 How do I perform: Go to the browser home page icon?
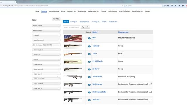point(179,6)
